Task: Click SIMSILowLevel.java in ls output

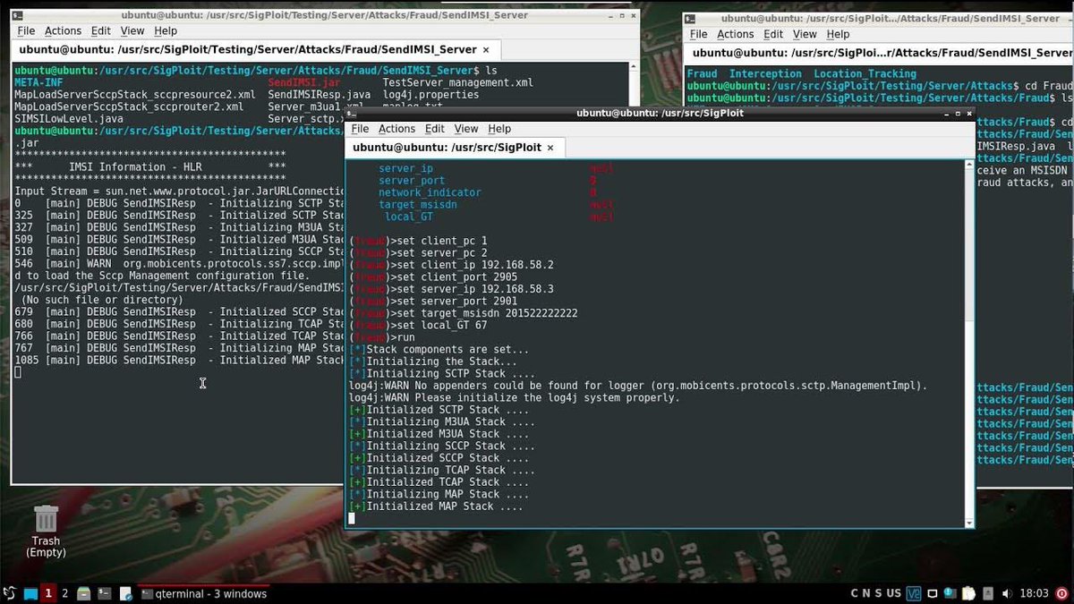Action: pyautogui.click(x=69, y=118)
